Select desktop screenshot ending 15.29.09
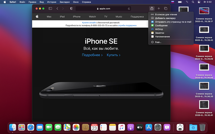215x134 pixels. (x=204, y=52)
